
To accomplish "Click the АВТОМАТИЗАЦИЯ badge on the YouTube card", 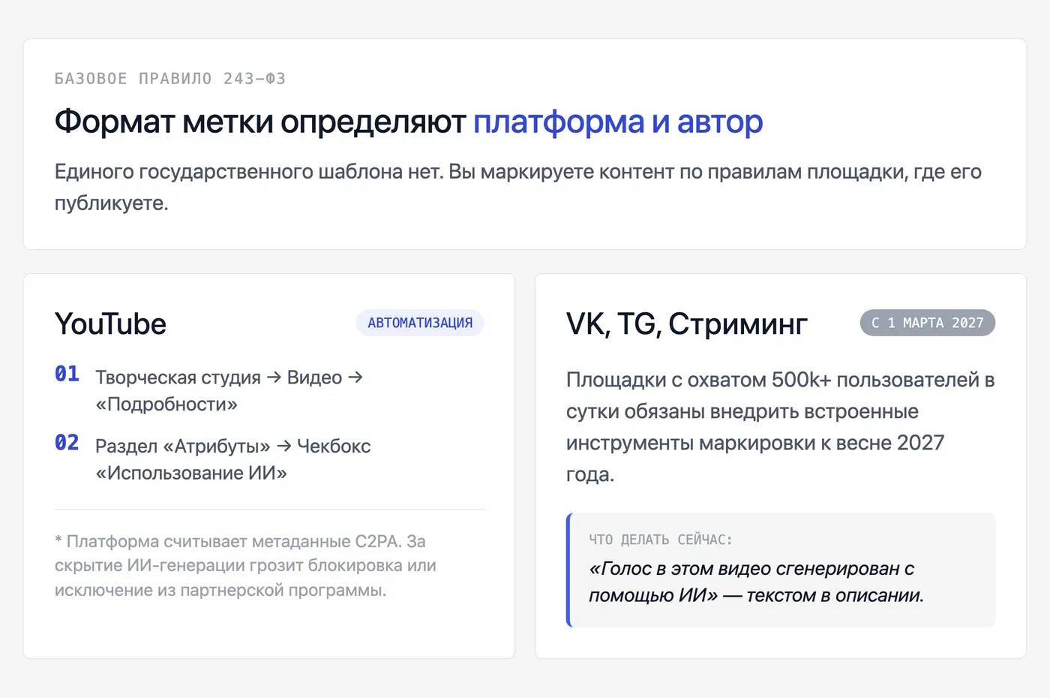I will pos(420,323).
